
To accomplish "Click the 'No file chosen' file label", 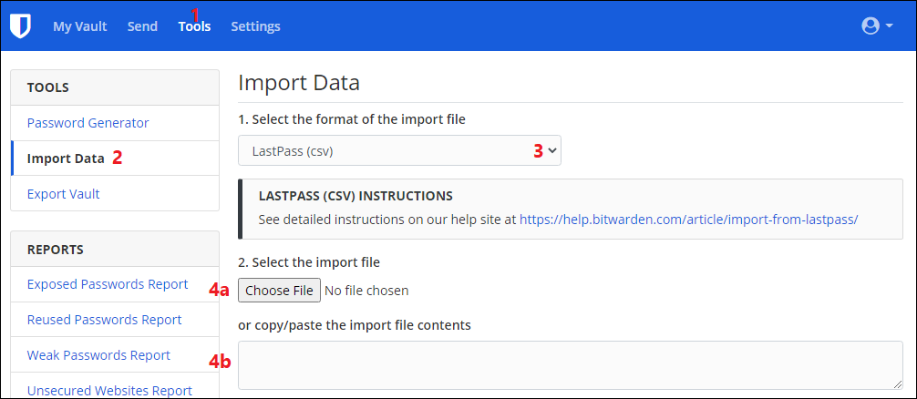I will (x=366, y=291).
